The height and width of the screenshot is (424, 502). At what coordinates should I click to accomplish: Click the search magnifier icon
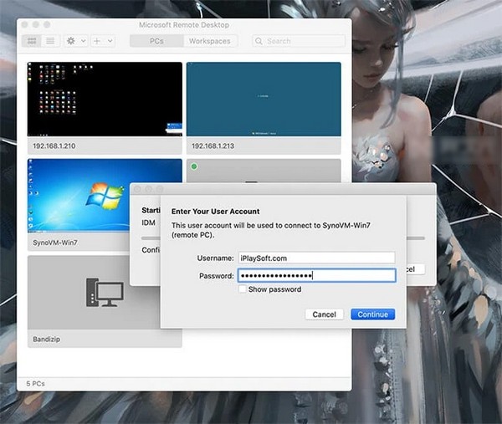coord(259,40)
